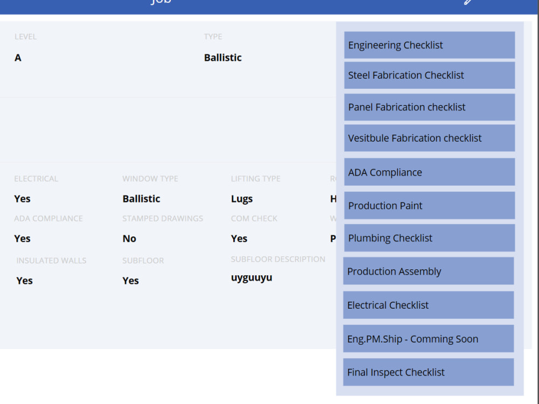Open the Steel Fabrication Checklist

429,75
